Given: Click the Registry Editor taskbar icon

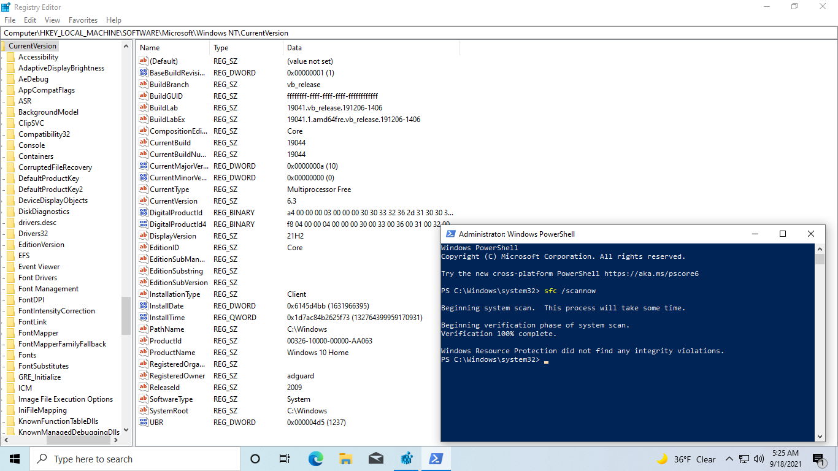Looking at the screenshot, I should [x=406, y=459].
